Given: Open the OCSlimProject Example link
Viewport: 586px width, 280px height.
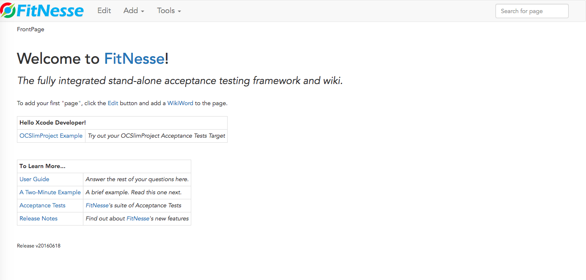Looking at the screenshot, I should [x=51, y=136].
